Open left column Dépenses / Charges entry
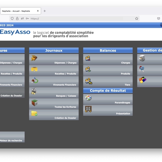 click(12, 59)
